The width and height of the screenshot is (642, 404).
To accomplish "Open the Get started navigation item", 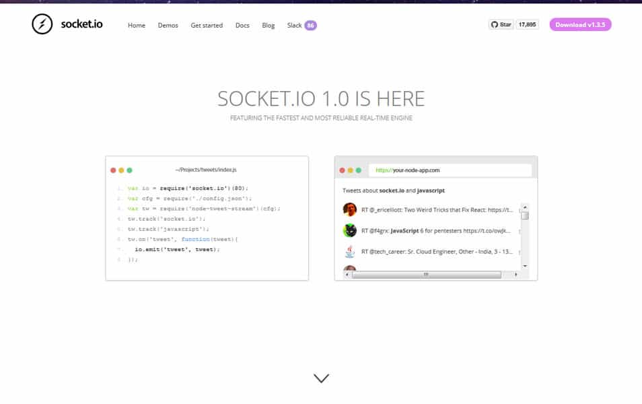I will coord(207,25).
